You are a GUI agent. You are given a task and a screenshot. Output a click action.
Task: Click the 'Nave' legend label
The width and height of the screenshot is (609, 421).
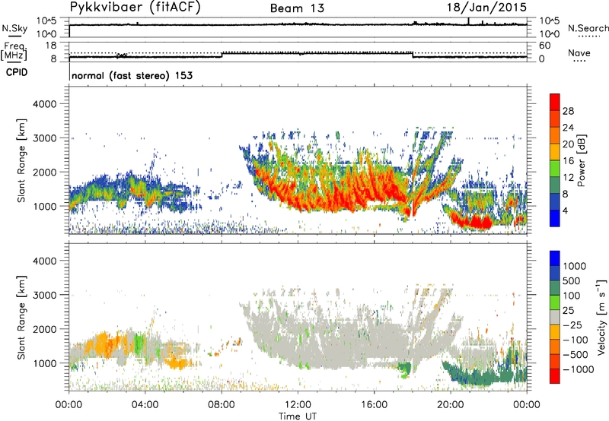(579, 52)
